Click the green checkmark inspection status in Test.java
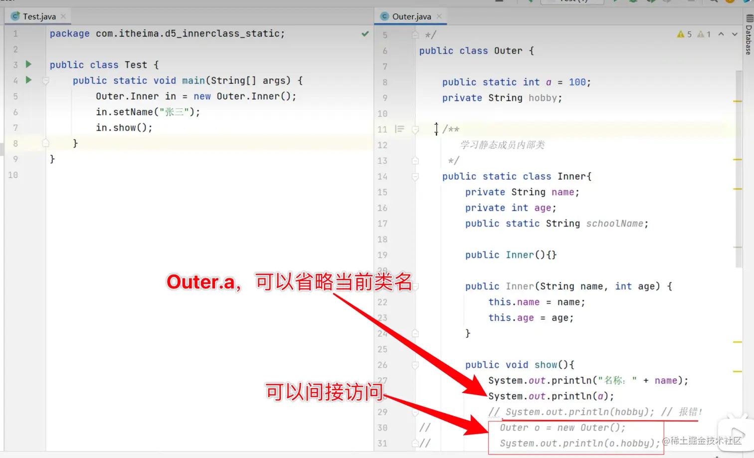Viewport: 754px width, 458px height. click(365, 34)
